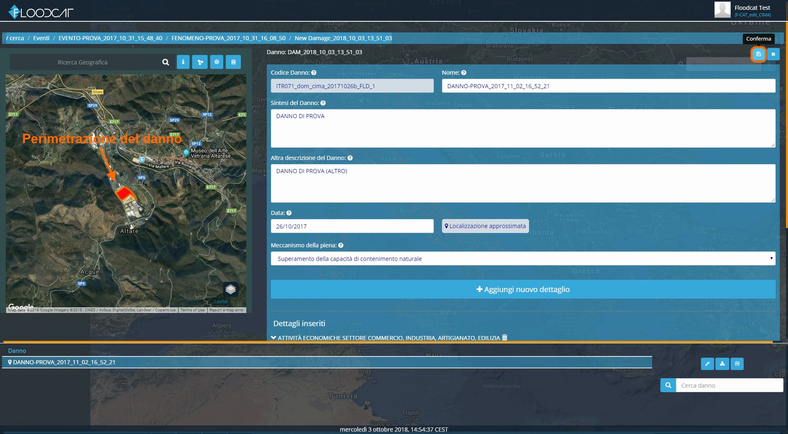Click New Damage_2018_10_03_13_51_03 breadcrumb
Image resolution: width=788 pixels, height=434 pixels.
pyautogui.click(x=343, y=38)
